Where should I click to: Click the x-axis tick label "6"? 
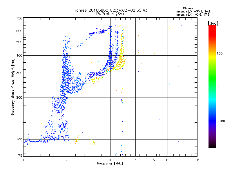click(135, 160)
